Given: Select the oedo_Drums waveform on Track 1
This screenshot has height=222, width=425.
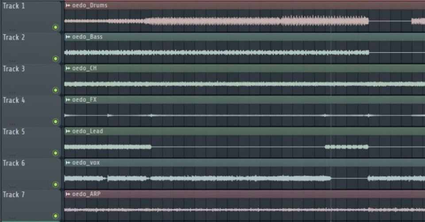Looking at the screenshot, I should (x=244, y=21).
